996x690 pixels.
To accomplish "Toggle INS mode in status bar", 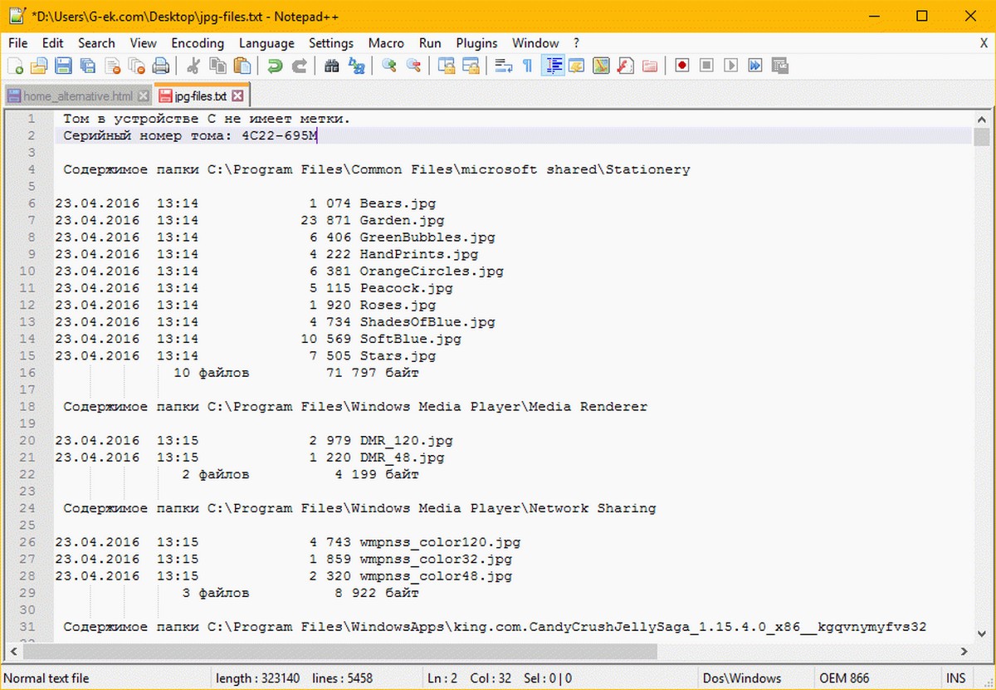I will tap(956, 678).
